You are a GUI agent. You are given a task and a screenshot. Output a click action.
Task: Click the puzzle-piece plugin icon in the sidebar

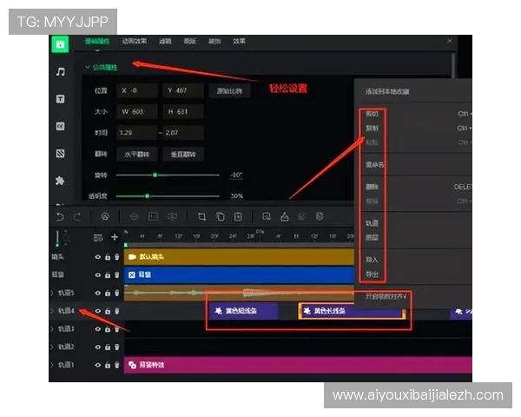pos(60,181)
